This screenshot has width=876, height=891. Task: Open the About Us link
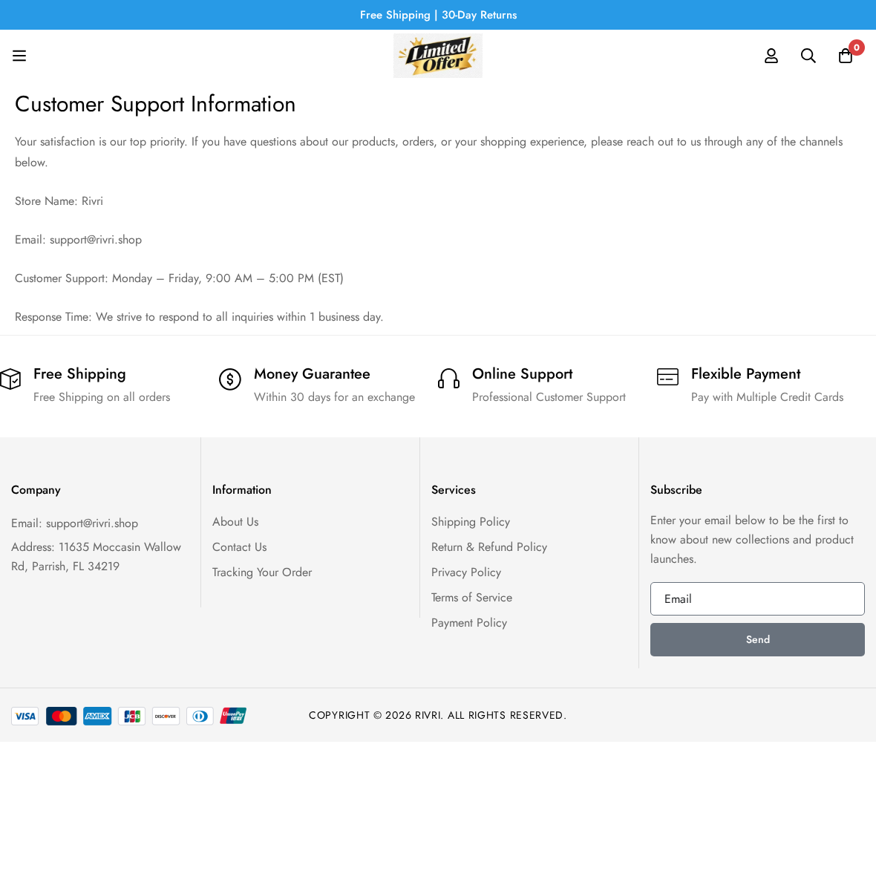(235, 522)
